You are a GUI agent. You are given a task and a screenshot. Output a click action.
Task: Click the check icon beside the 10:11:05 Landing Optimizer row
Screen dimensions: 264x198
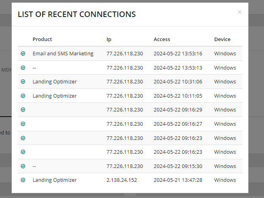click(23, 96)
